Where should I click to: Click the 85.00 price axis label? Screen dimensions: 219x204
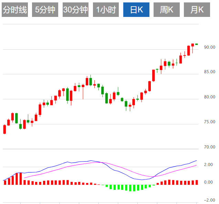pos(209,72)
